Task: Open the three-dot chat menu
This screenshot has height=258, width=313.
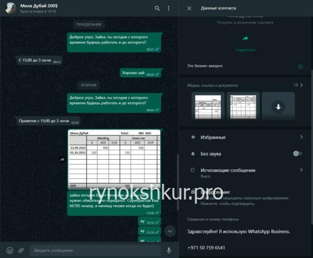Action: pyautogui.click(x=168, y=8)
